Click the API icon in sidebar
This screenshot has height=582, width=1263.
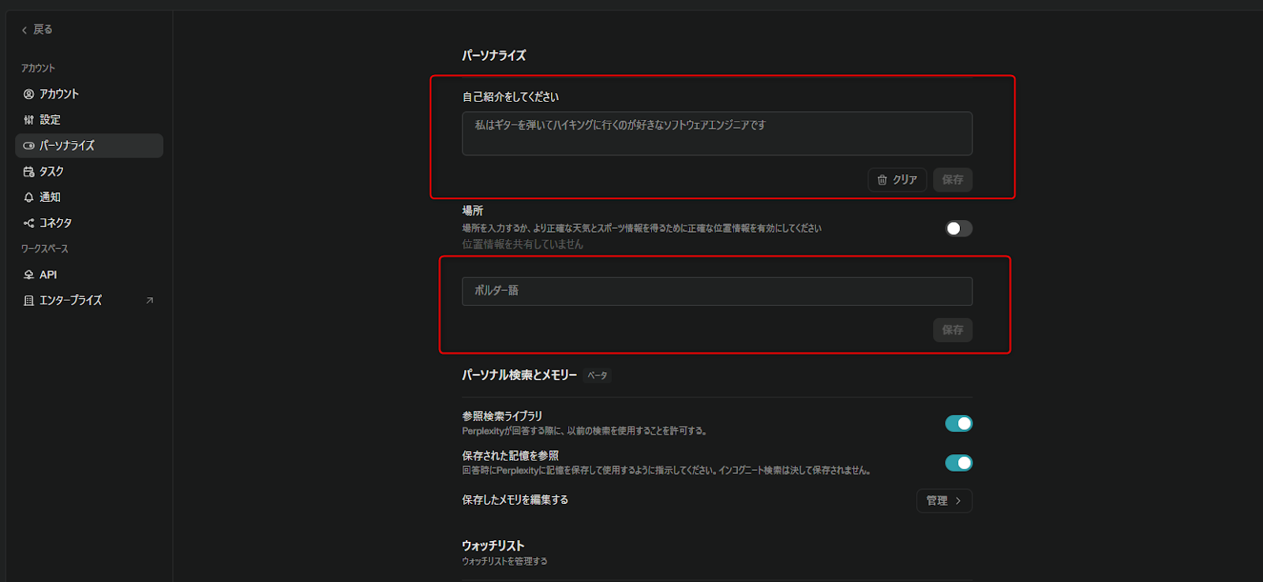click(x=29, y=275)
